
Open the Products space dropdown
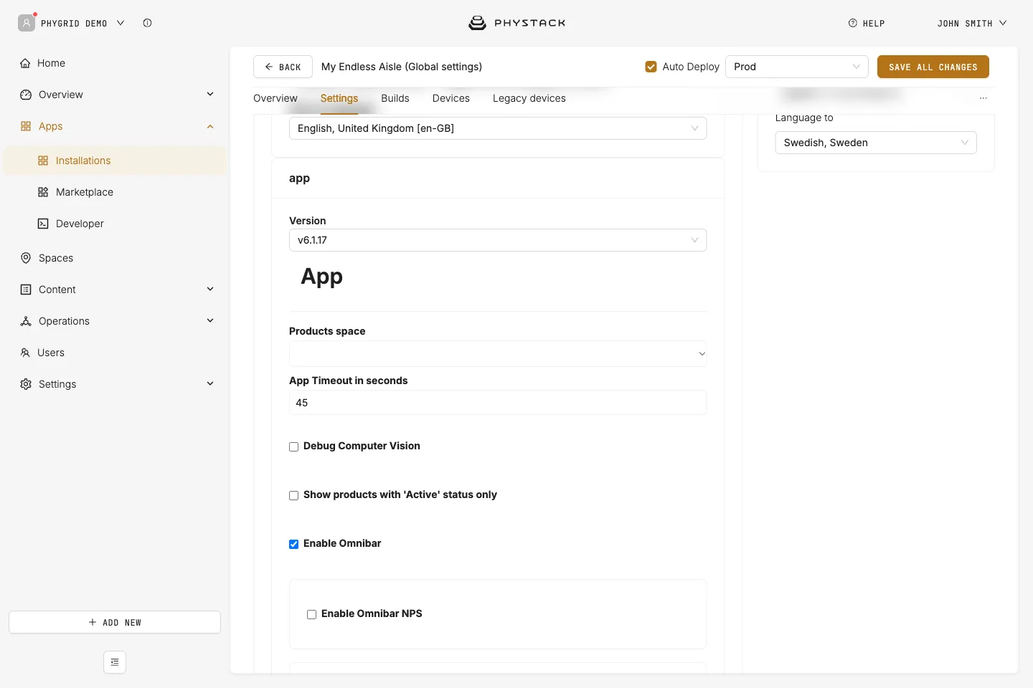(498, 353)
